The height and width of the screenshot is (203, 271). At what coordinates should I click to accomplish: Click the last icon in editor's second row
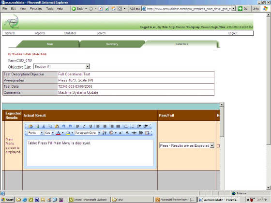147,133
